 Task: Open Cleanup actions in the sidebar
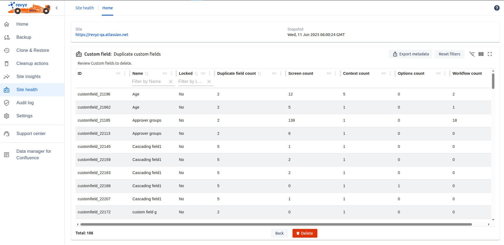tap(32, 63)
